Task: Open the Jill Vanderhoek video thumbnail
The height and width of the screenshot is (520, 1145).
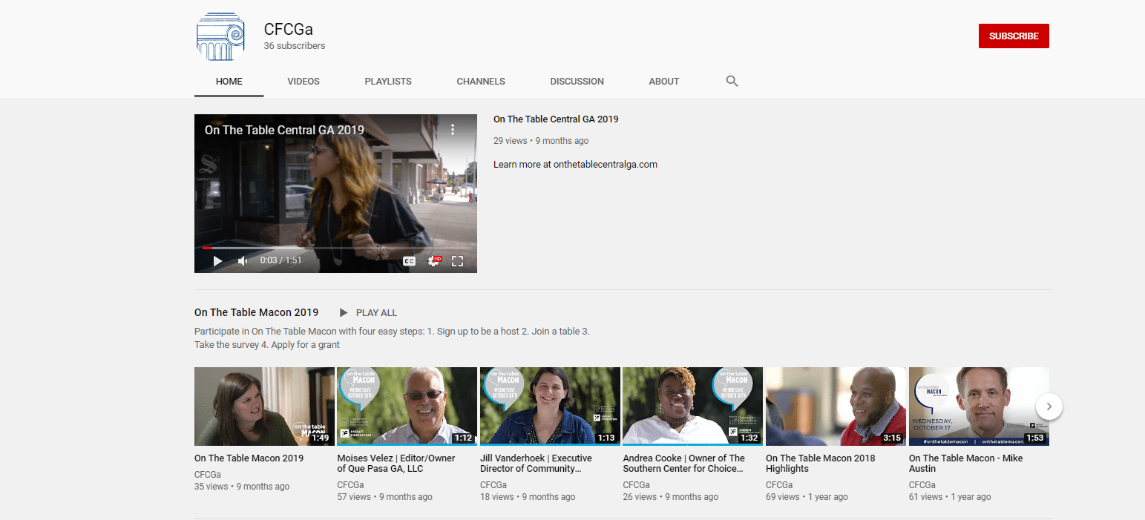Action: pos(550,407)
